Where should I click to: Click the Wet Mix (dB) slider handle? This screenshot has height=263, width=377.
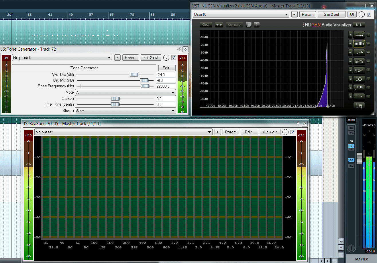[x=134, y=74]
